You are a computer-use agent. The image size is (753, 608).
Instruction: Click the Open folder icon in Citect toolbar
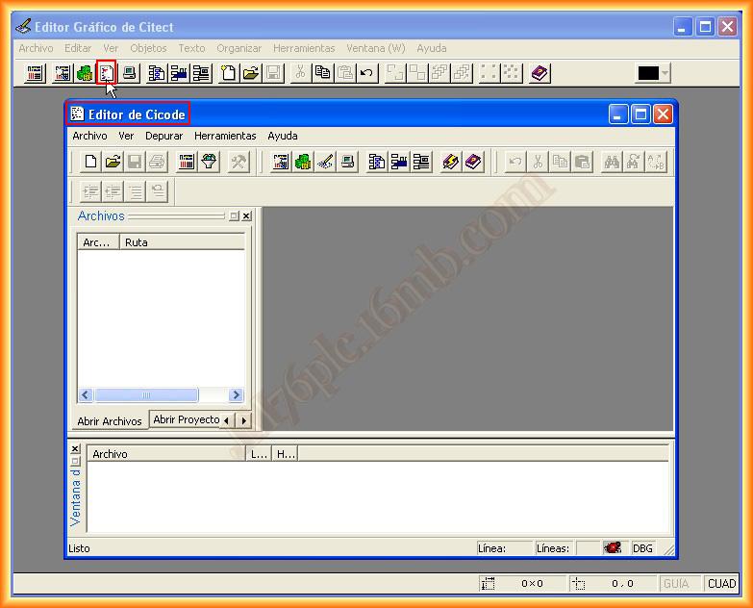251,73
